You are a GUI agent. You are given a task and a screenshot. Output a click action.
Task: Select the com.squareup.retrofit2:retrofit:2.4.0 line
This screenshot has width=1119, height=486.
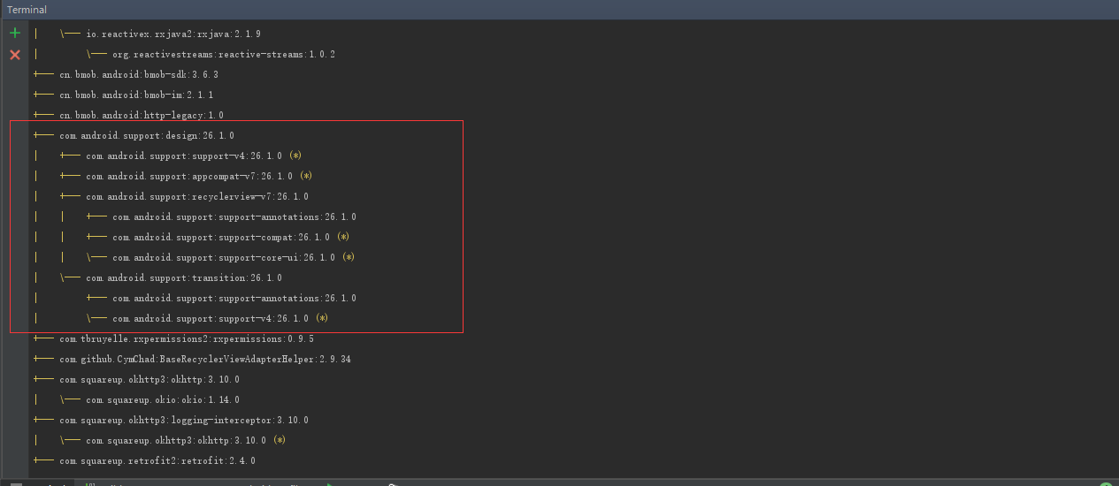tap(157, 460)
